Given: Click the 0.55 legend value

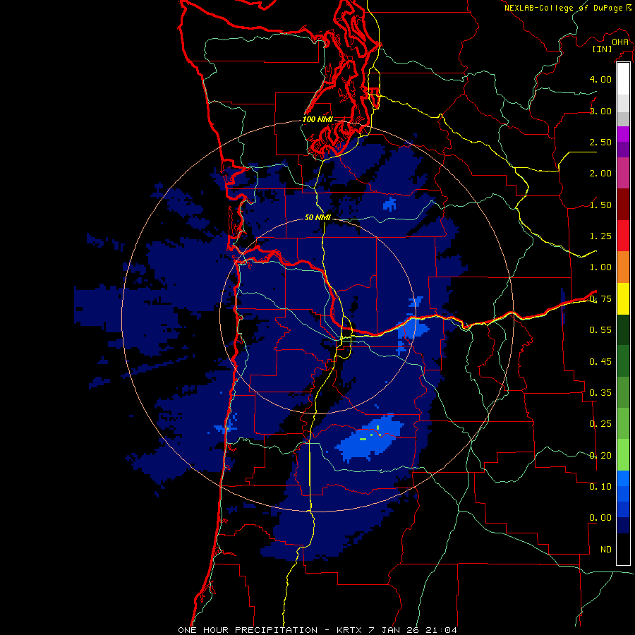Looking at the screenshot, I should click(x=600, y=330).
